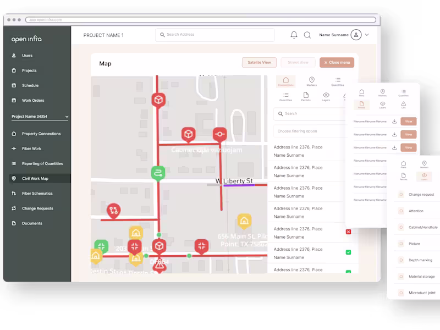Select Permits tab in the layers panel
This screenshot has width=440, height=330.
click(x=403, y=177)
